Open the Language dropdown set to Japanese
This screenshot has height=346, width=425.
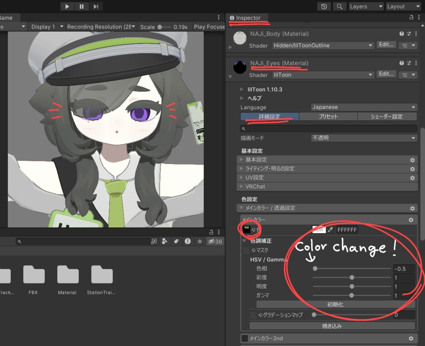click(364, 107)
